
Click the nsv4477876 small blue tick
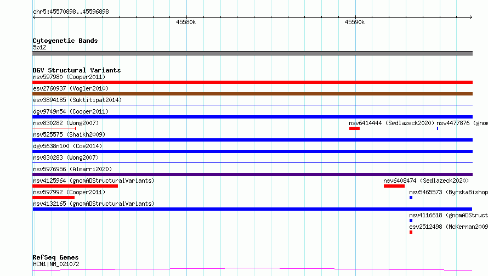pos(437,128)
